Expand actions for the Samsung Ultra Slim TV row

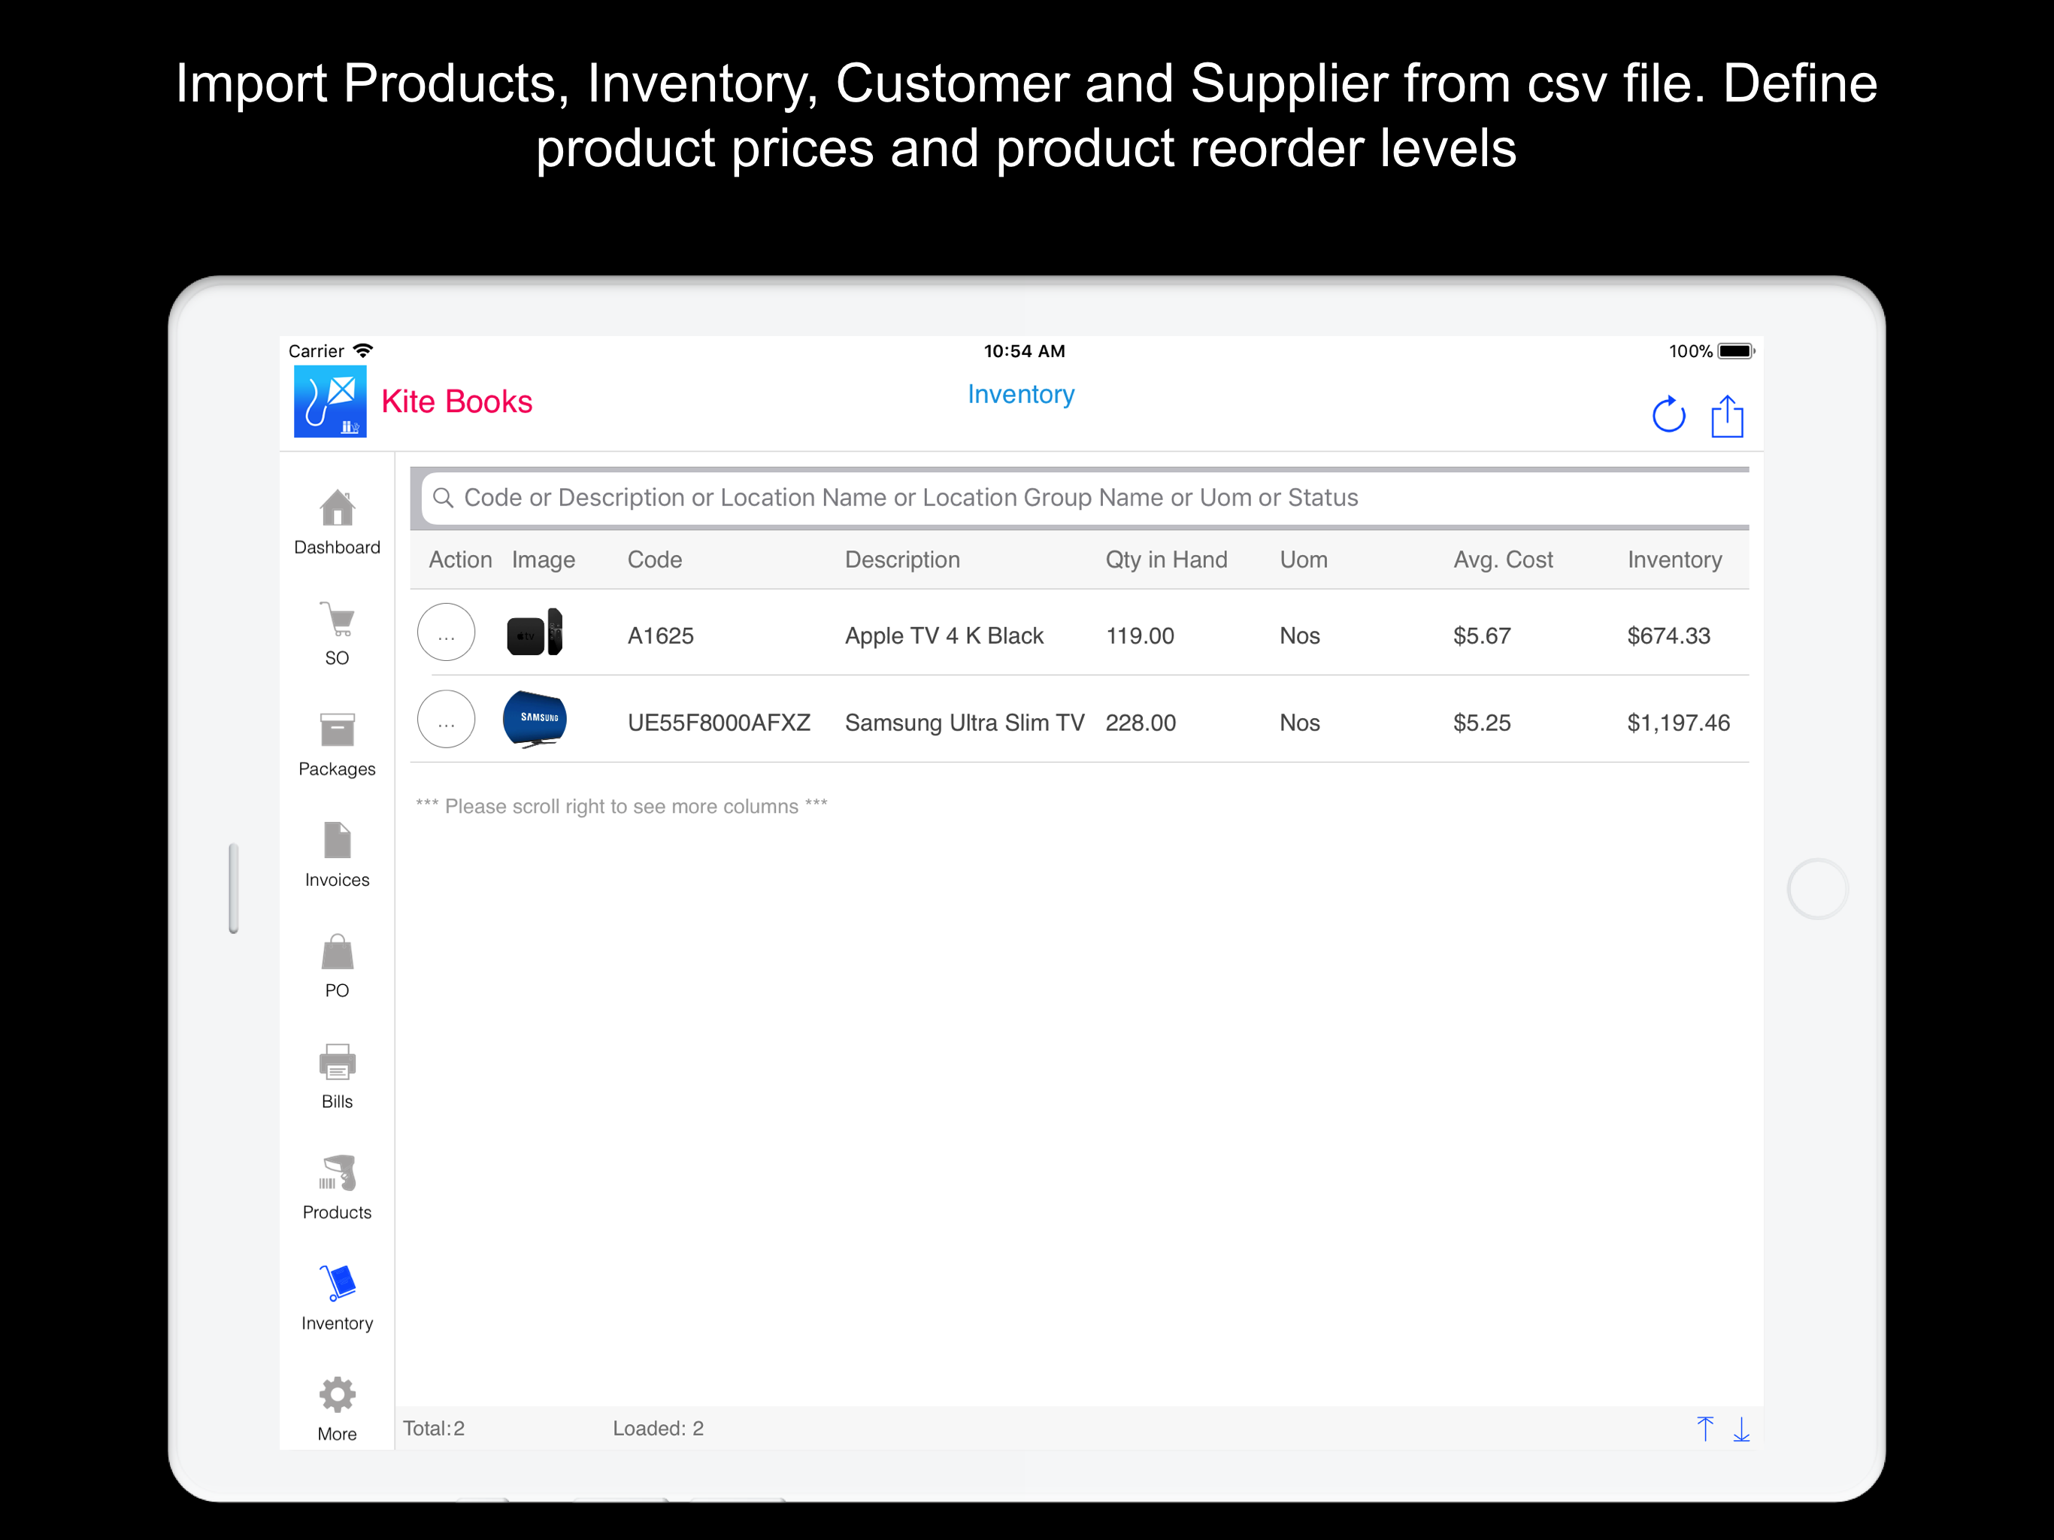click(x=446, y=720)
